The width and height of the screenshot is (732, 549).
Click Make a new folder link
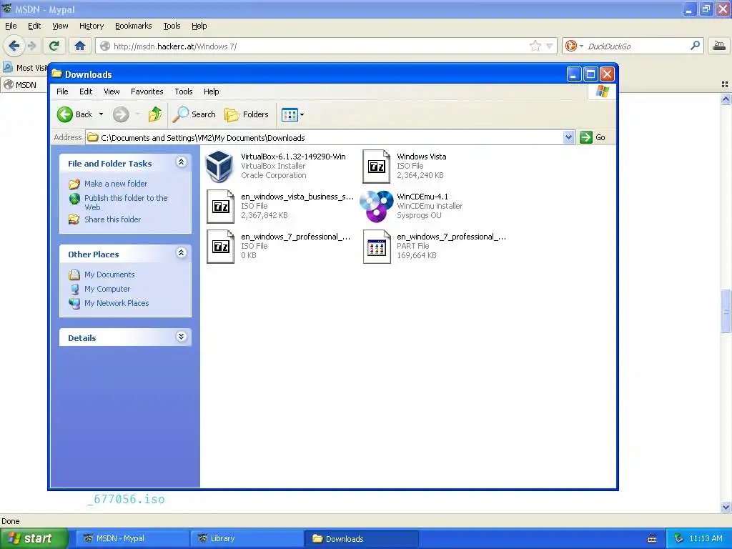coord(116,184)
